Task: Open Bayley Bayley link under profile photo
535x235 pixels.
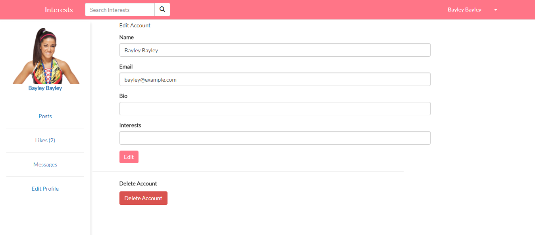Action: point(45,88)
